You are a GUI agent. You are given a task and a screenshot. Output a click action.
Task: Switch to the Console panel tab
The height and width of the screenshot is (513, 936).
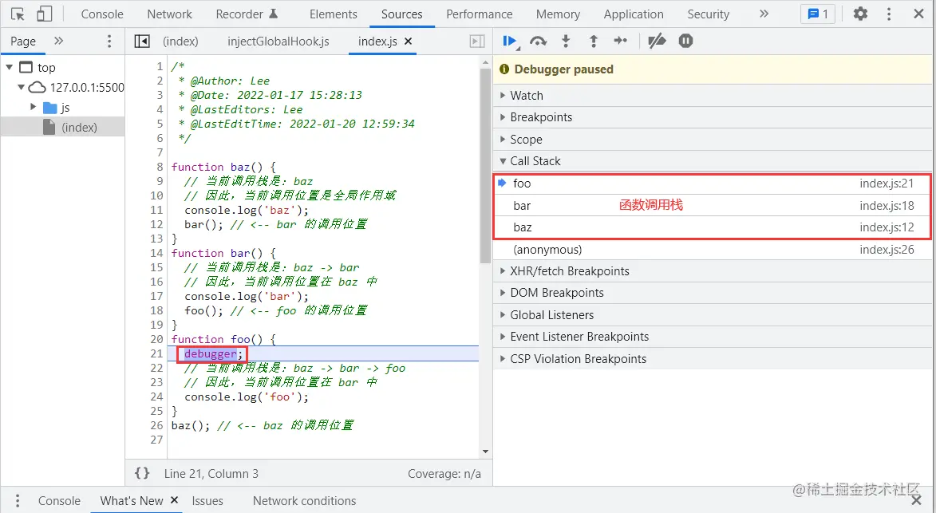pos(102,14)
